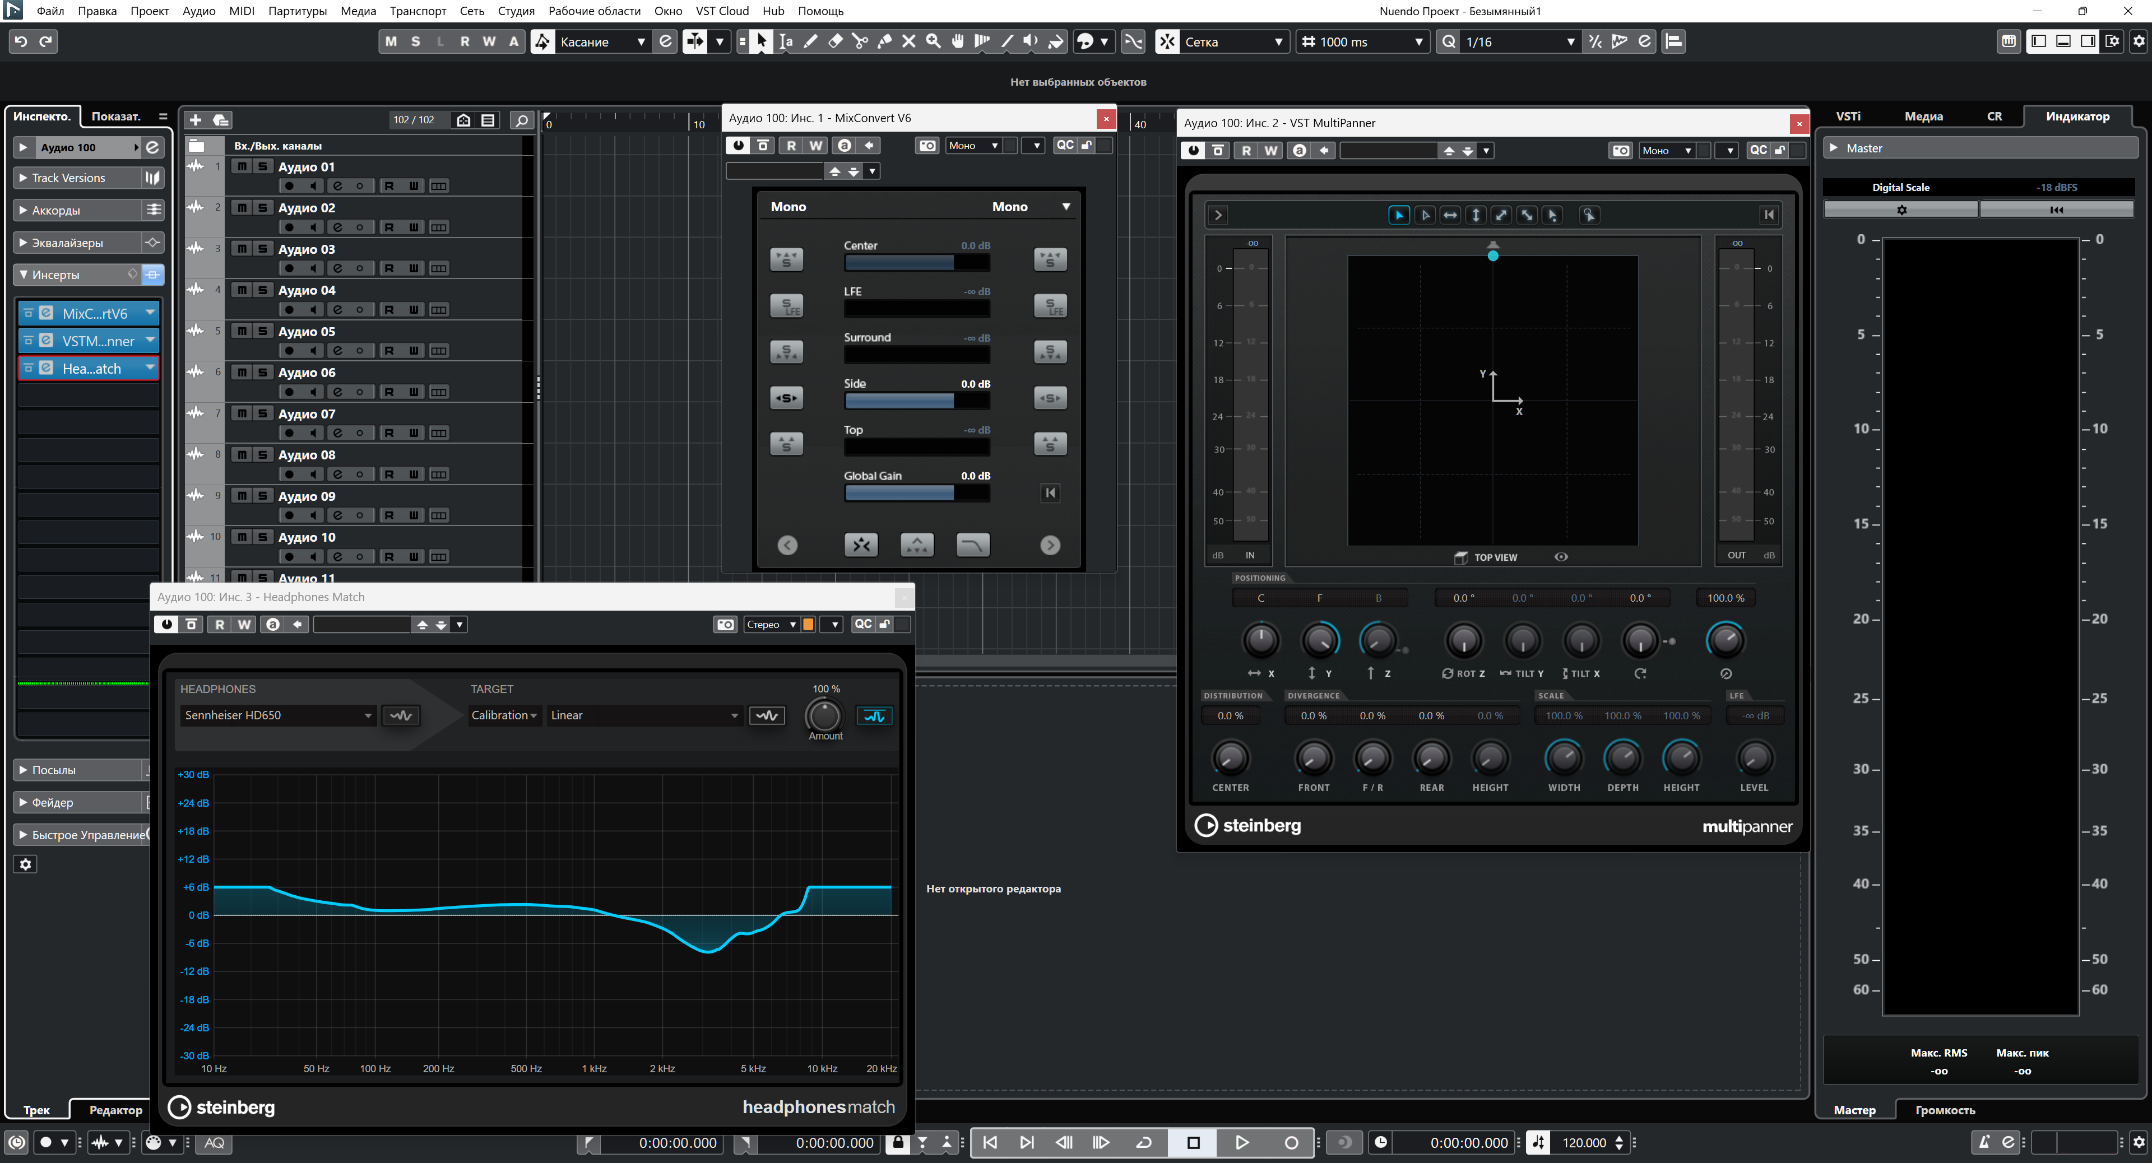The width and height of the screenshot is (2152, 1163).
Task: Select the Zoom magnifier tool
Action: tap(933, 42)
